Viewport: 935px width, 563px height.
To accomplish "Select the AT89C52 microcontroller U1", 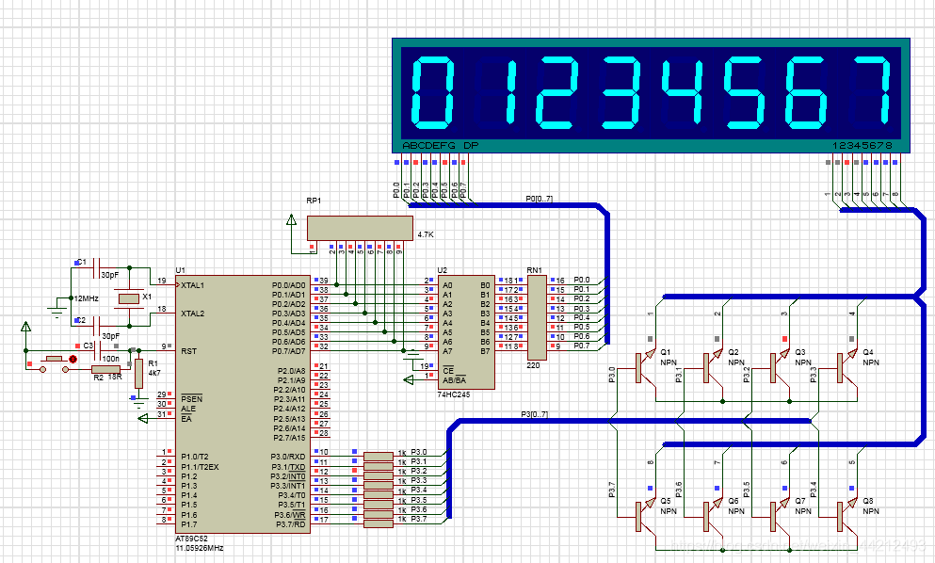I will pos(242,404).
